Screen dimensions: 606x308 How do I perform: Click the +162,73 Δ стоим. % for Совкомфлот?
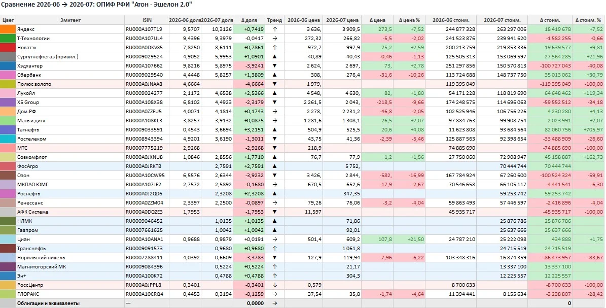pos(589,157)
